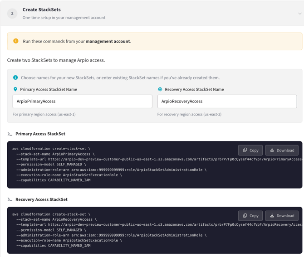Copy the Primary Access StackSet command
Screen dimensions: 304x257
click(x=250, y=150)
